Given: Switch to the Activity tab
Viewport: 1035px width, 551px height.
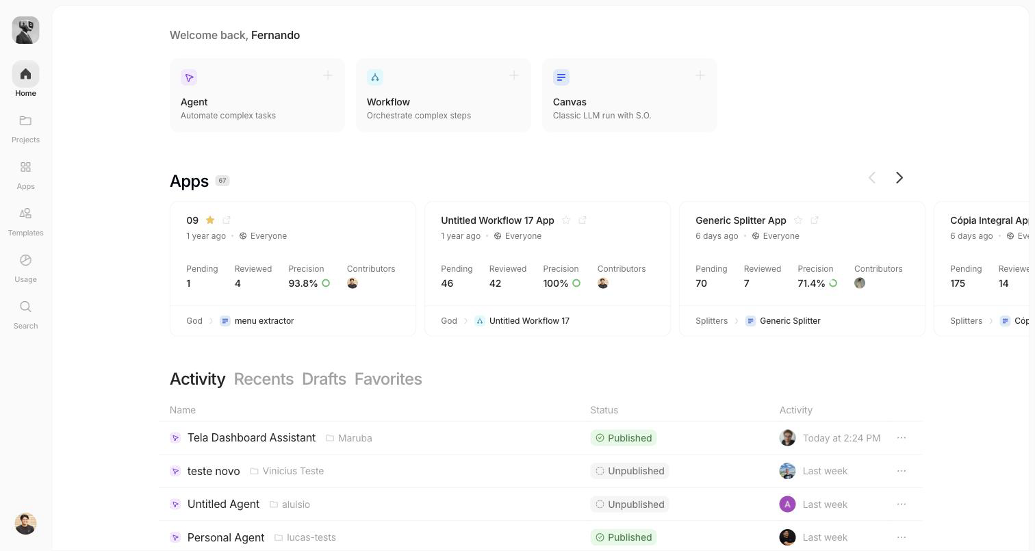Looking at the screenshot, I should coord(198,379).
